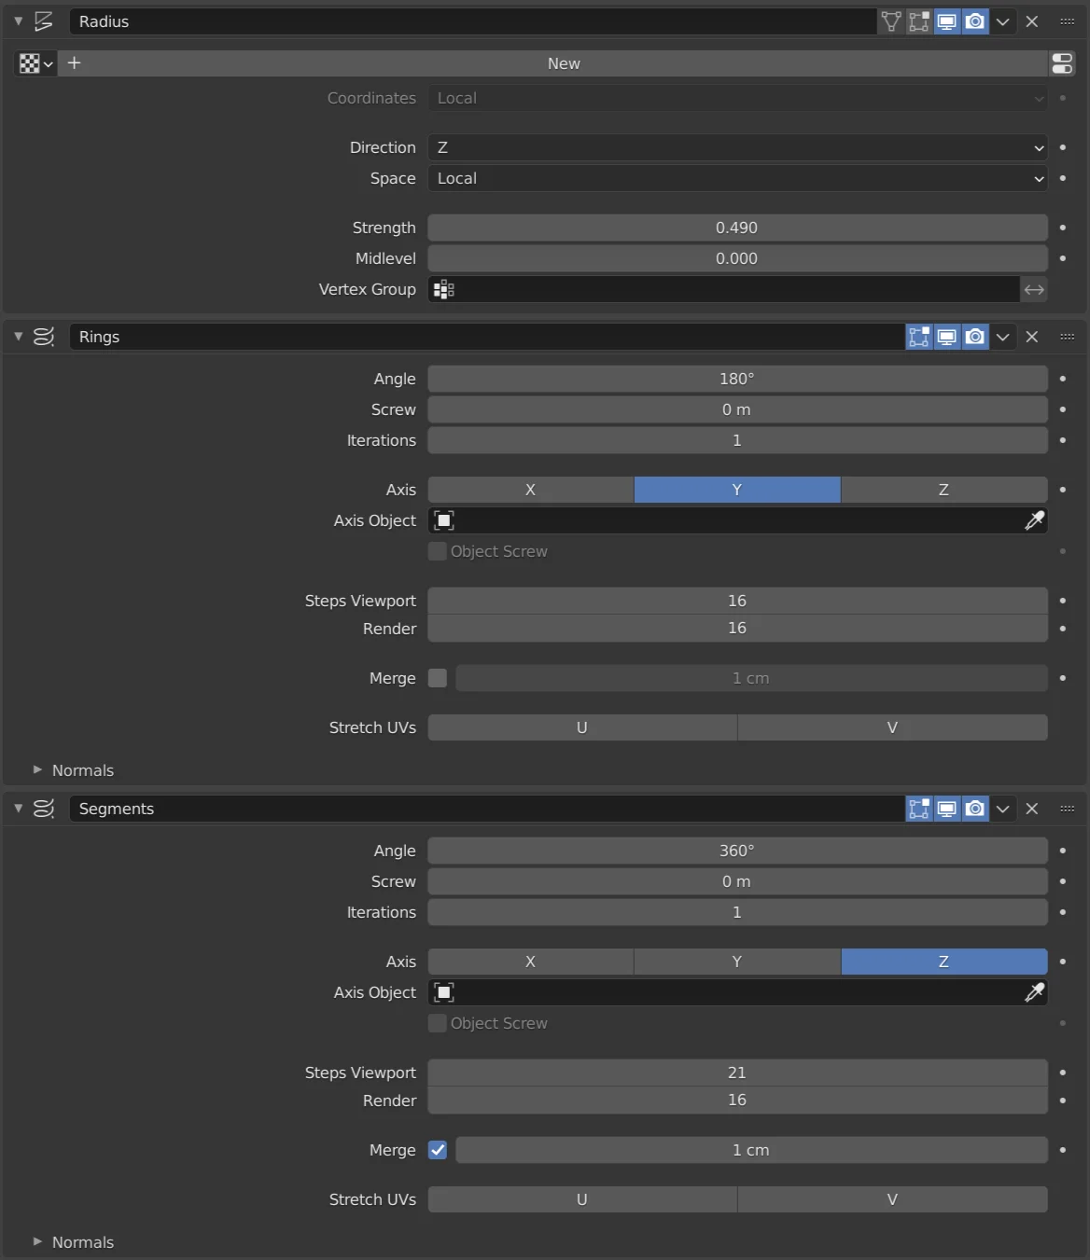This screenshot has width=1090, height=1260.
Task: Click the Segments modifier name field
Action: (x=485, y=809)
